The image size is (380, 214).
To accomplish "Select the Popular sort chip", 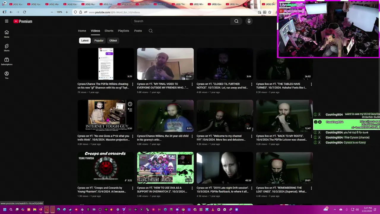I will (99, 40).
